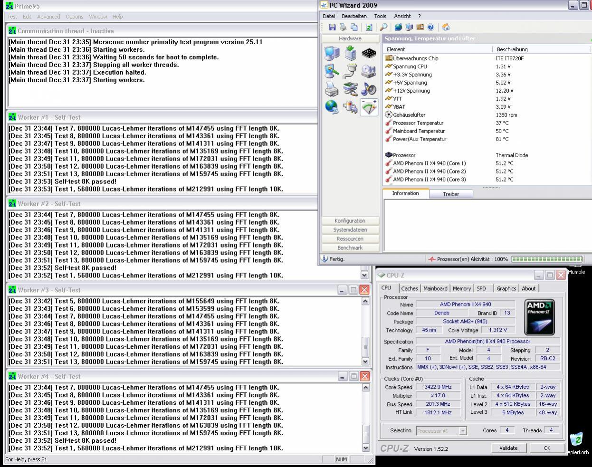Switch to the Graphics tab in CPU-Z

coord(506,288)
